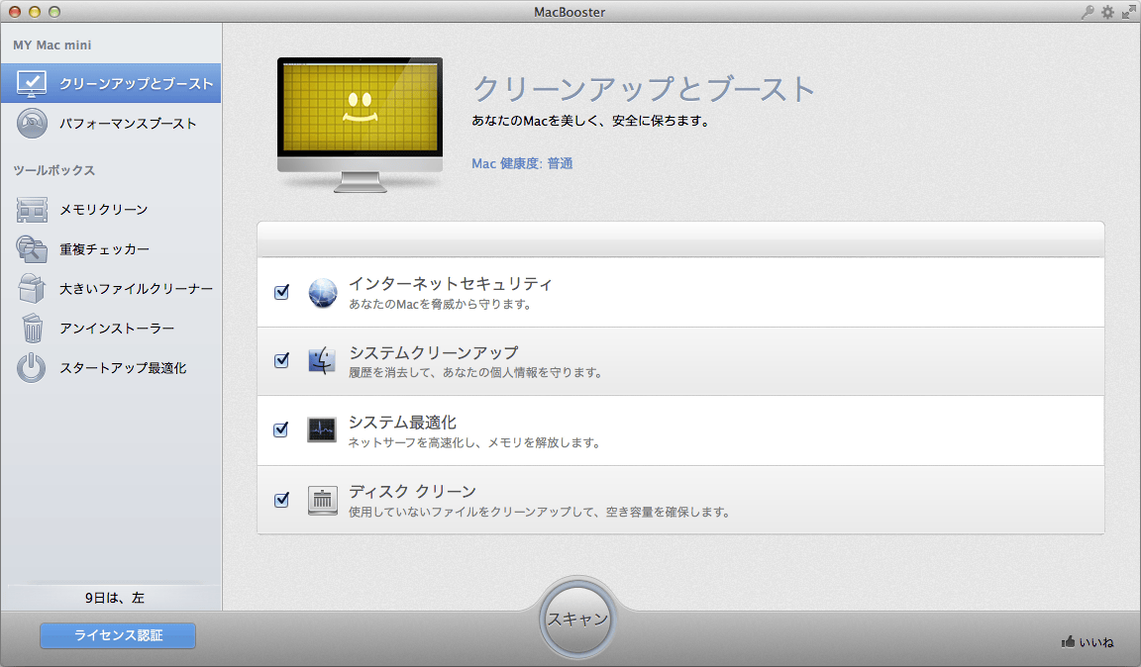Open 大きいファイルクリーナー tool
Image resolution: width=1141 pixels, height=667 pixels.
click(111, 289)
